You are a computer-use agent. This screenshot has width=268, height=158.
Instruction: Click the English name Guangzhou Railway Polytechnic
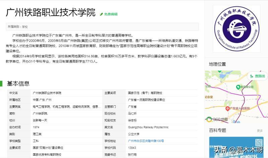[x=148, y=127]
